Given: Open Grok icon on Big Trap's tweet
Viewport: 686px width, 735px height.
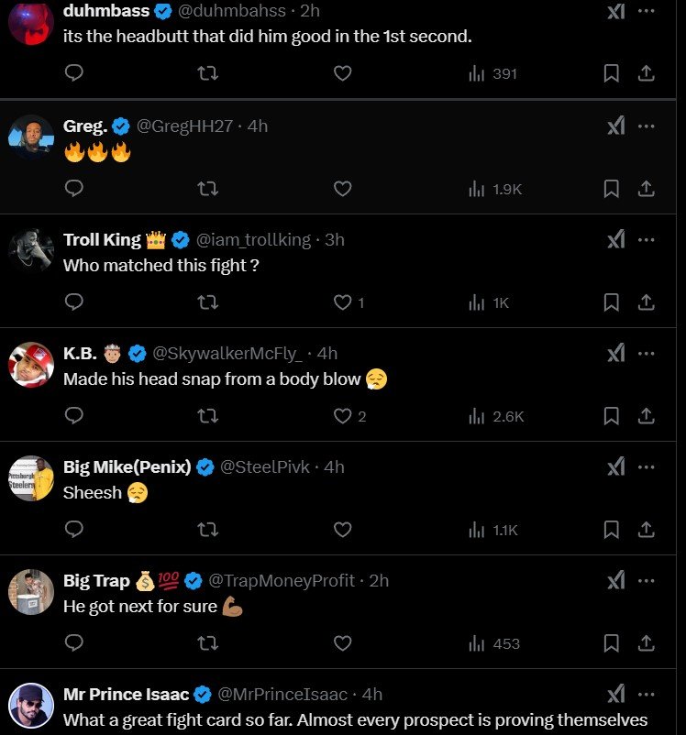Looking at the screenshot, I should [616, 581].
